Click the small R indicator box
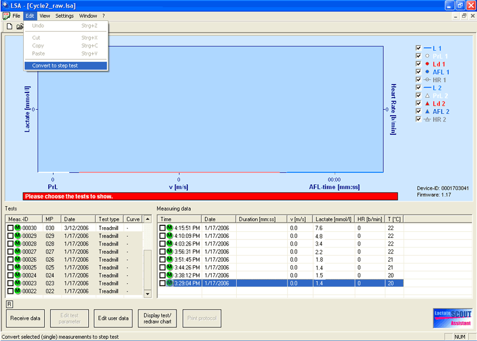The image size is (477, 341). click(x=9, y=304)
